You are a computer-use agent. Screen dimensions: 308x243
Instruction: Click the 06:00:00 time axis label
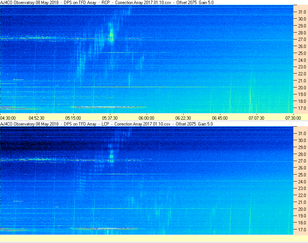coord(146,118)
